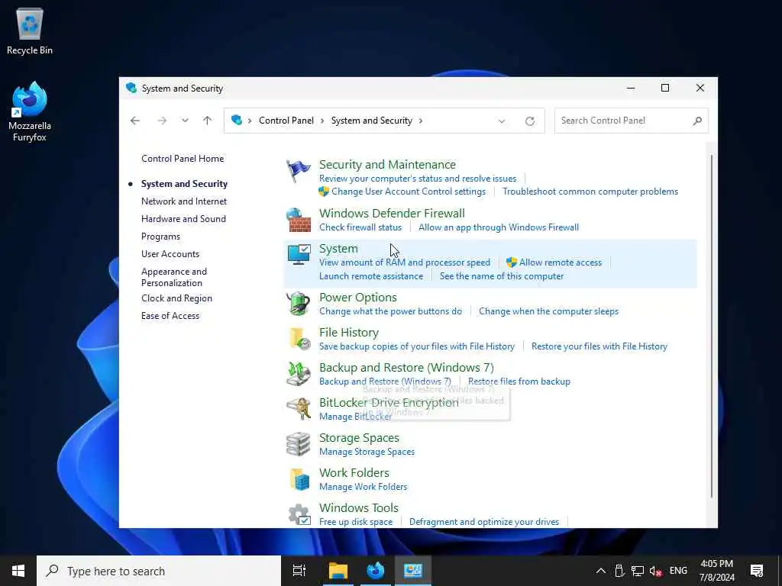Click View amount of RAM and processor speed
The width and height of the screenshot is (782, 586).
(405, 262)
